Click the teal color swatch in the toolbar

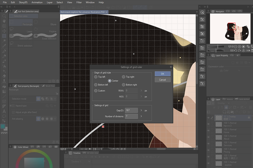[x=3, y=126]
